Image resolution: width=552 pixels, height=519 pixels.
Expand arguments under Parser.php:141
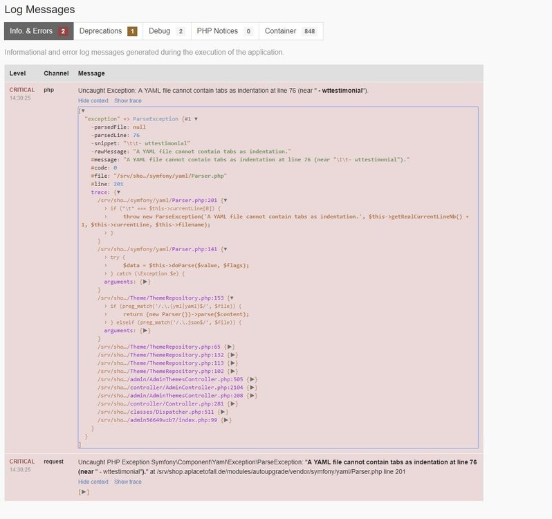[x=145, y=282]
